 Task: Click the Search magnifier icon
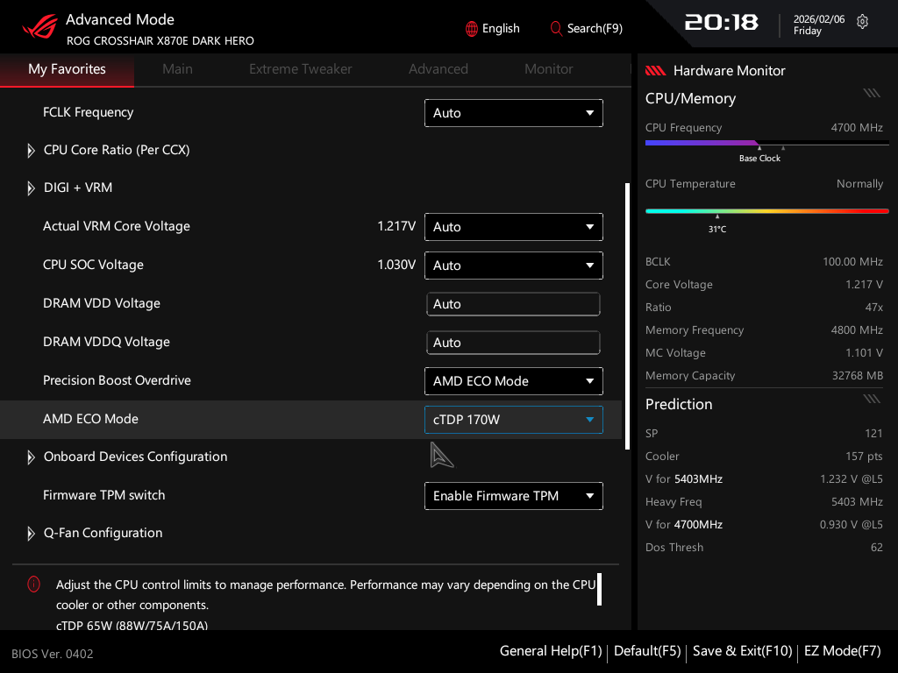[x=556, y=29]
